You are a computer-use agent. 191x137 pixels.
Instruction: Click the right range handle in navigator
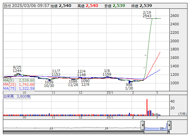click(169, 125)
